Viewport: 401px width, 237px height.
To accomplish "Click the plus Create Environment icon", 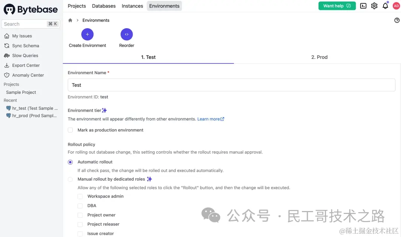I will (x=88, y=34).
